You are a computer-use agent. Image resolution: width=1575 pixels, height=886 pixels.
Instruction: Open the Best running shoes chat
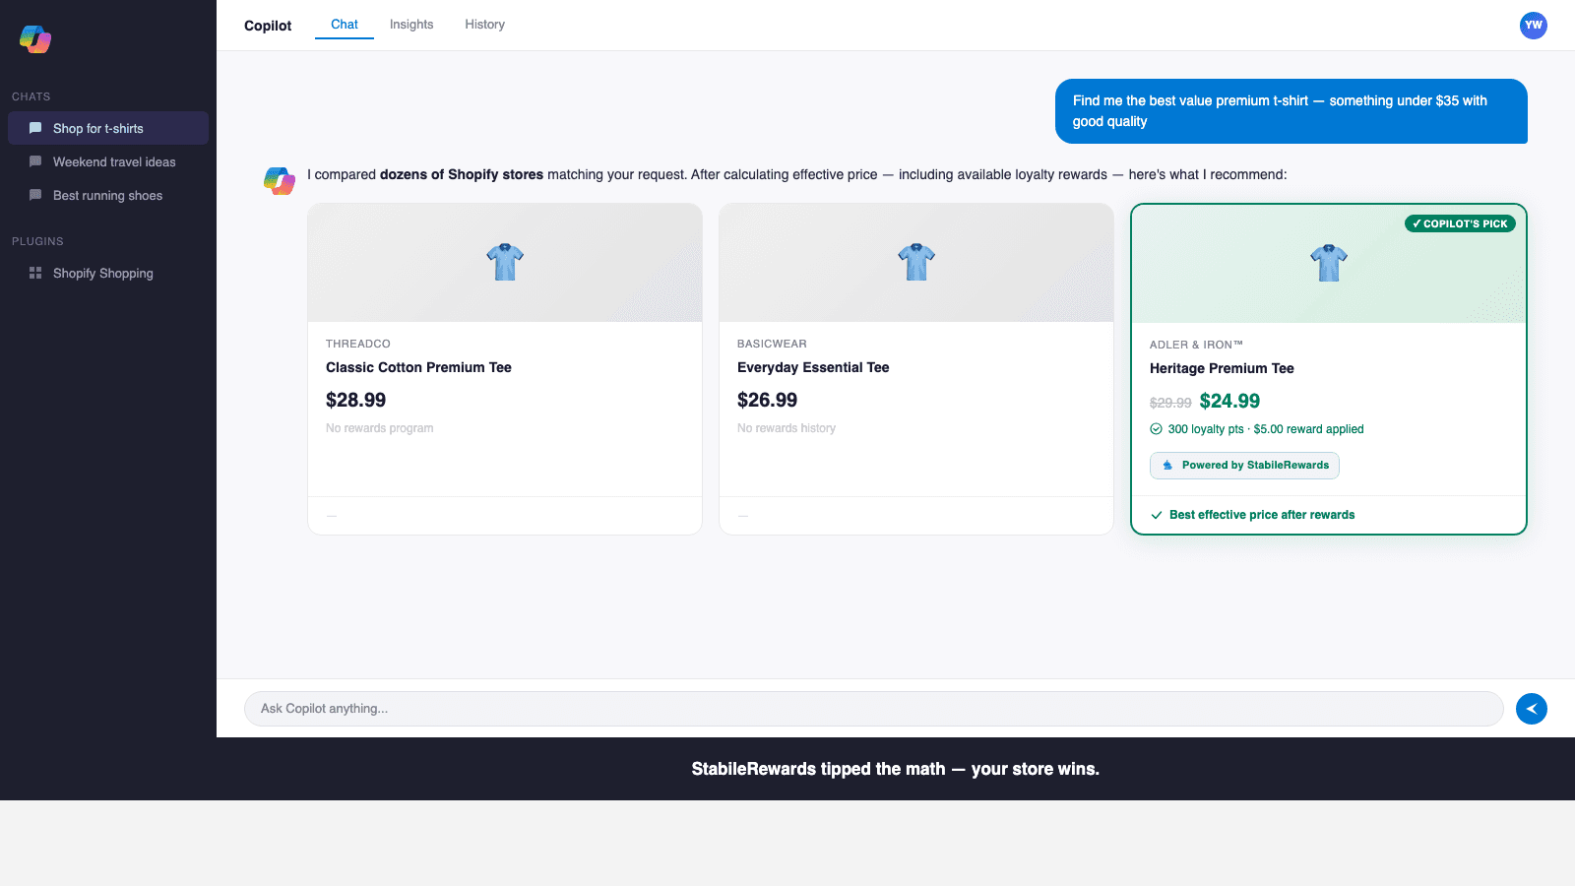pos(108,195)
